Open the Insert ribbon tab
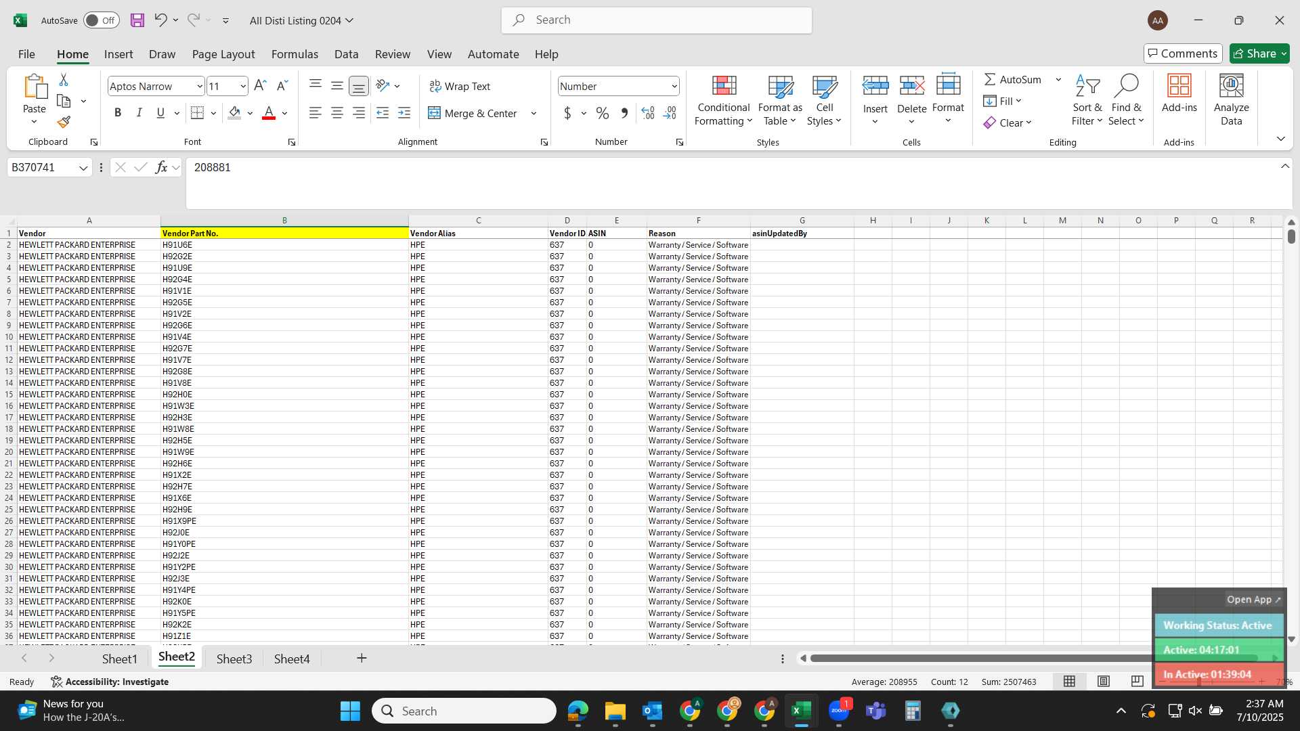The image size is (1300, 731). (x=118, y=54)
